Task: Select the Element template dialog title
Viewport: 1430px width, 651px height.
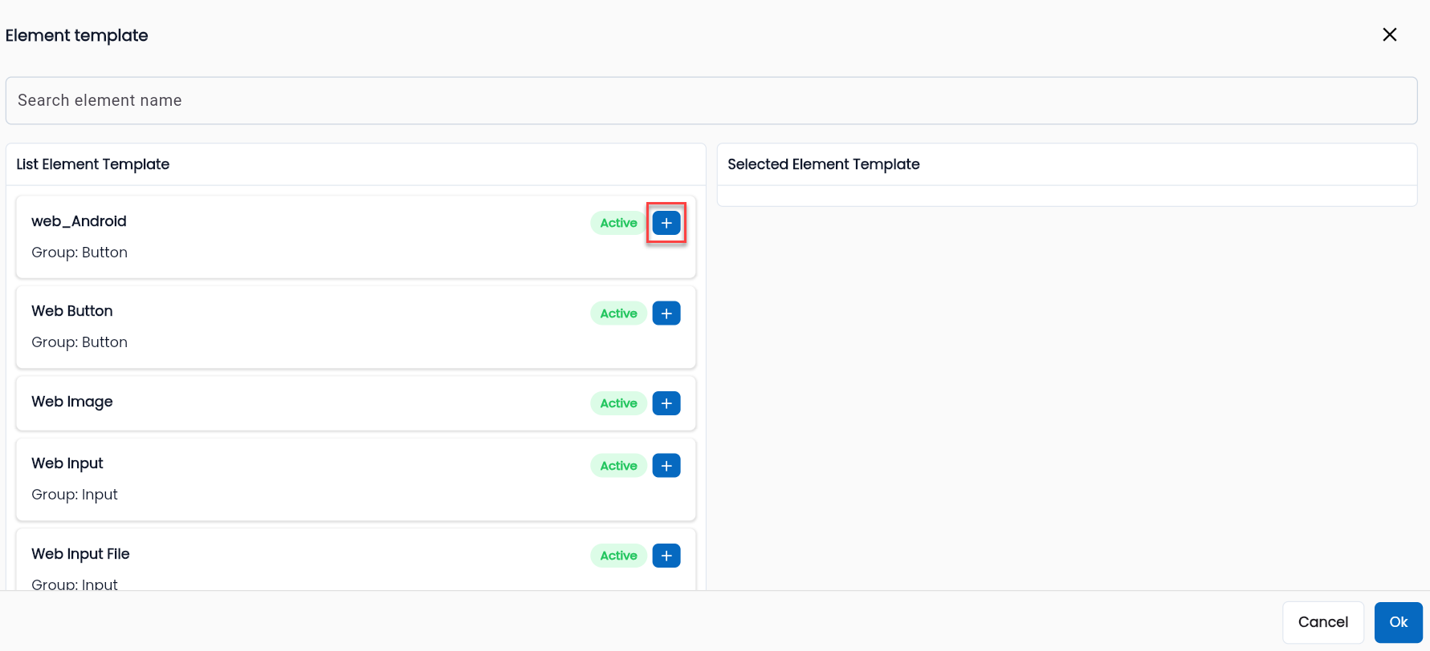Action: point(77,35)
